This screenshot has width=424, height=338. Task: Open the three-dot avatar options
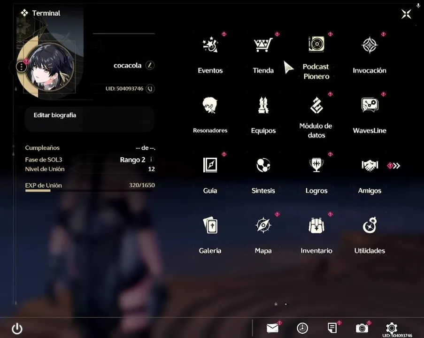click(x=21, y=67)
